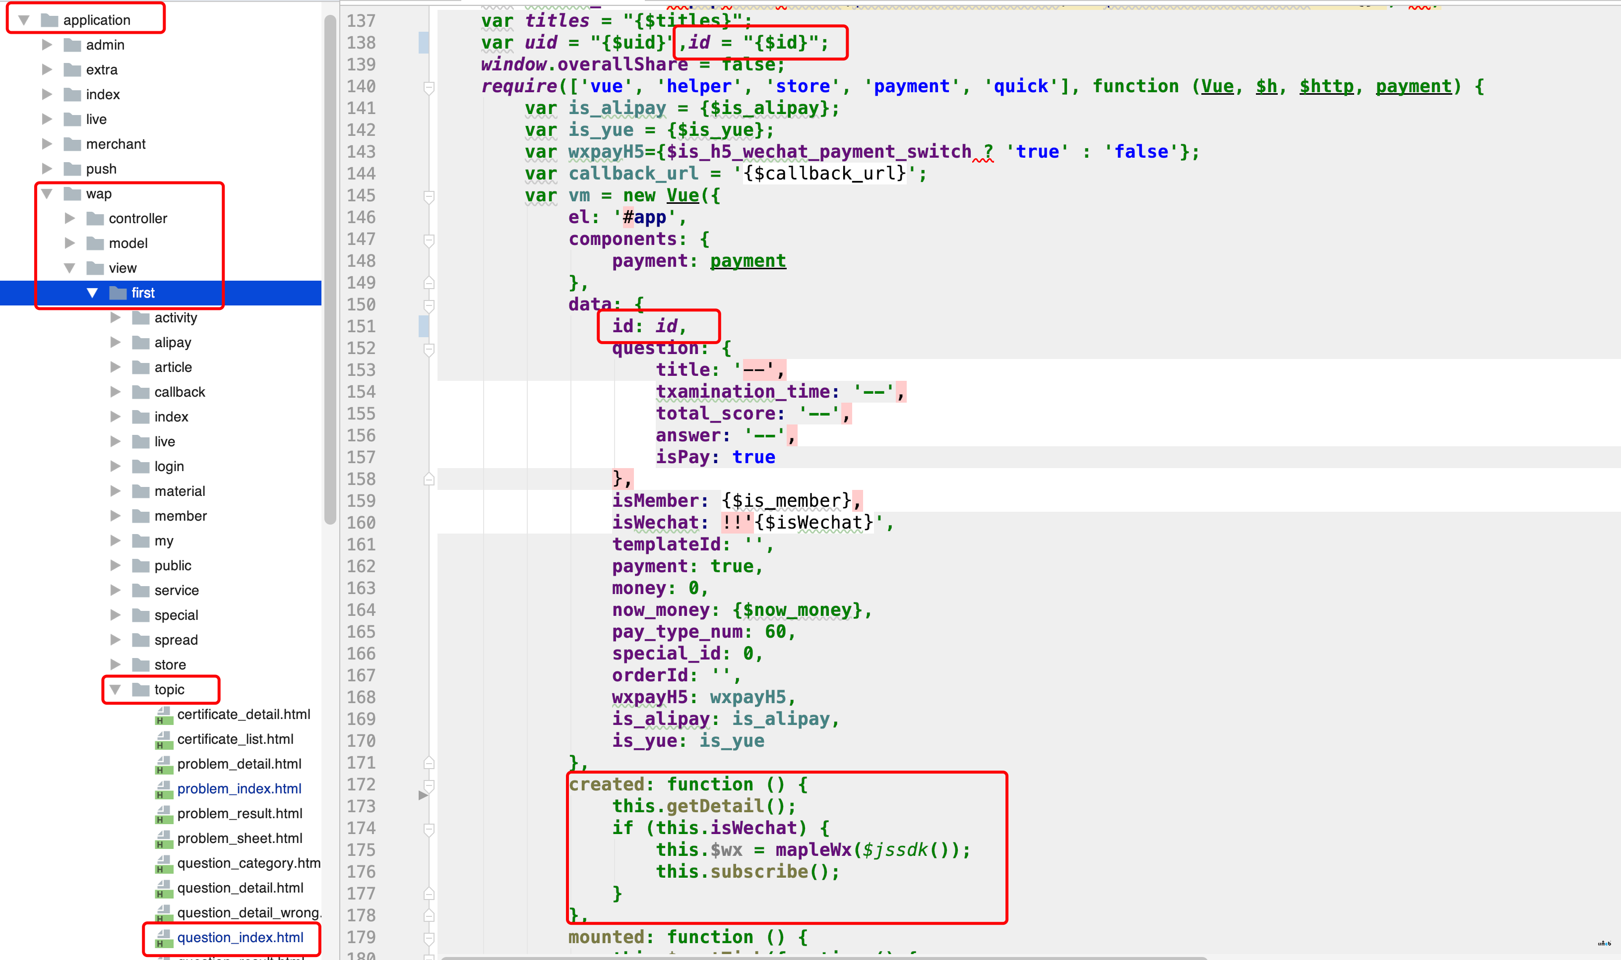Click the live folder icon under application

(x=72, y=119)
